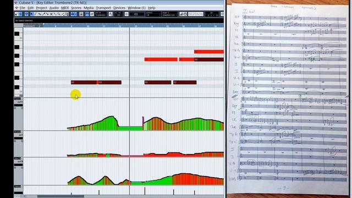The image size is (352, 198).
Task: Select the Erase tool
Action: pyautogui.click(x=40, y=14)
